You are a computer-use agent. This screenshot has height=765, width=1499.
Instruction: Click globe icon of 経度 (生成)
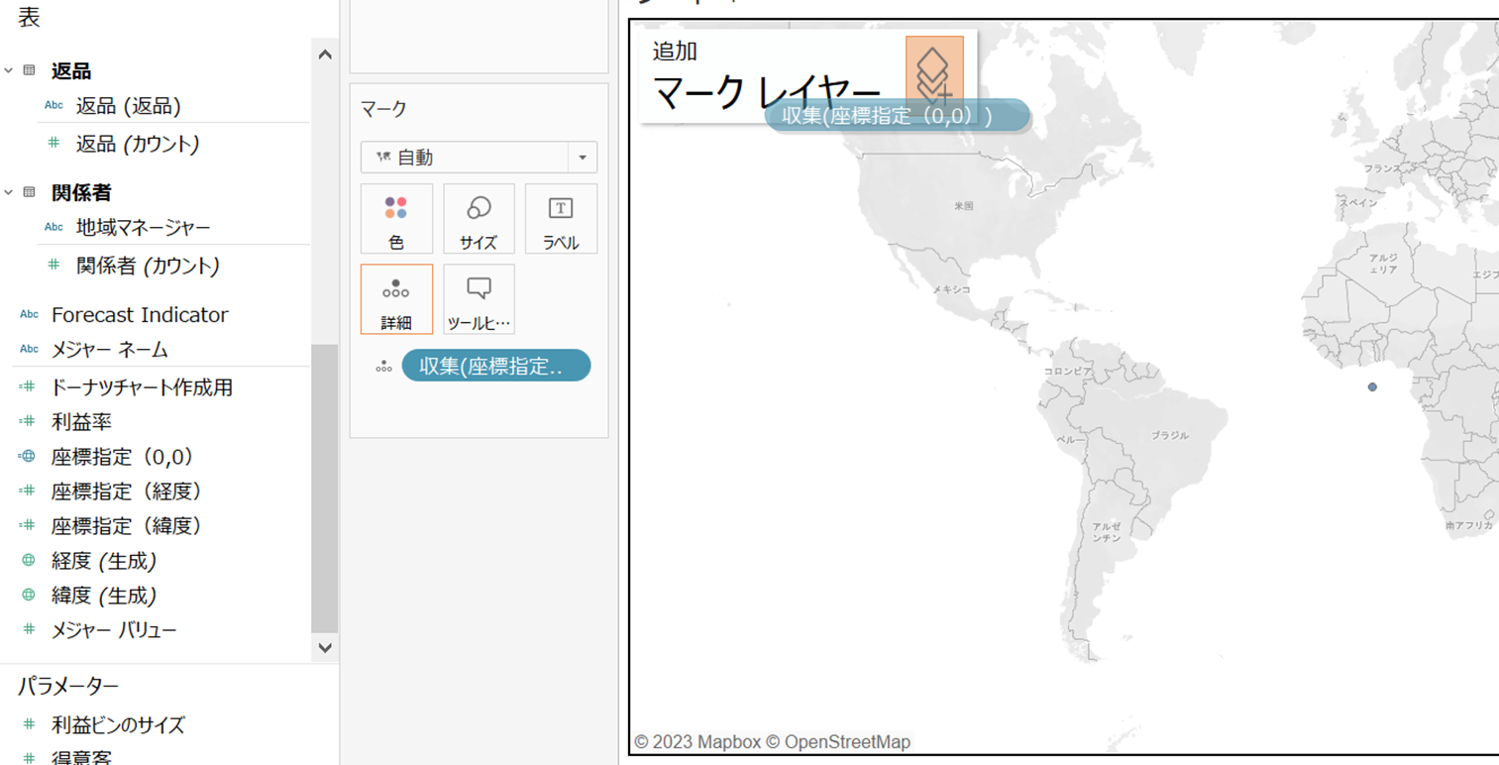(29, 561)
